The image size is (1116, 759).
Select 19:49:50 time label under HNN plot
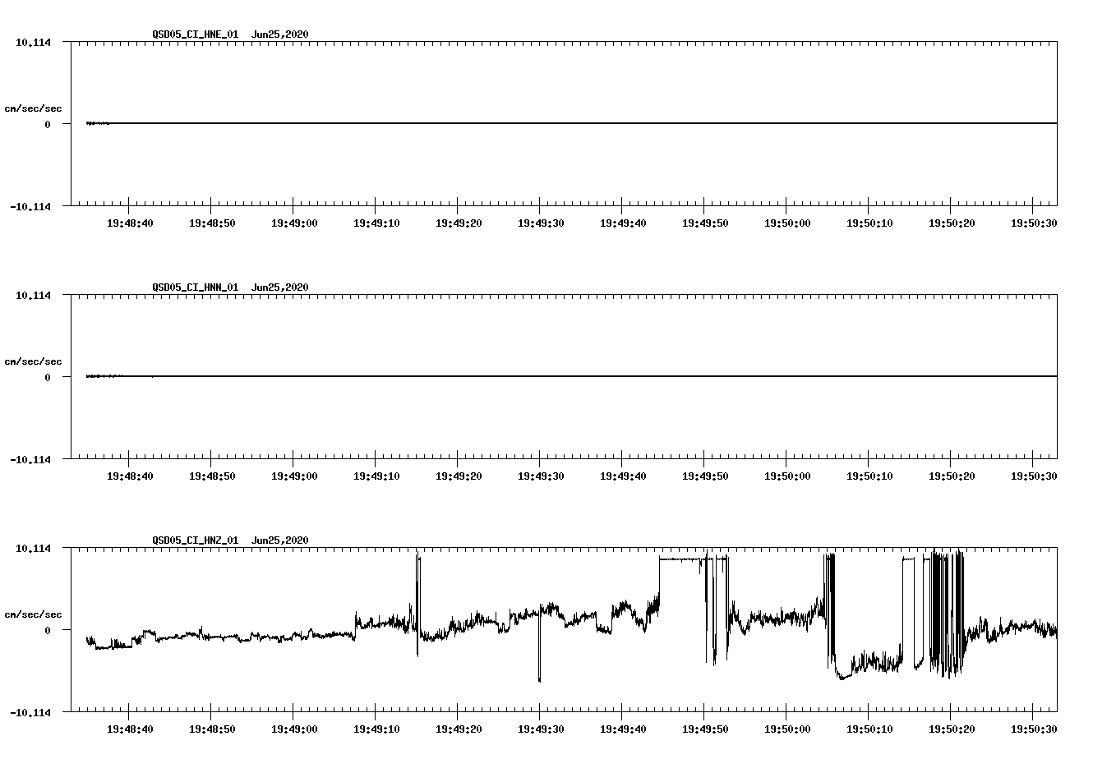[x=705, y=476]
